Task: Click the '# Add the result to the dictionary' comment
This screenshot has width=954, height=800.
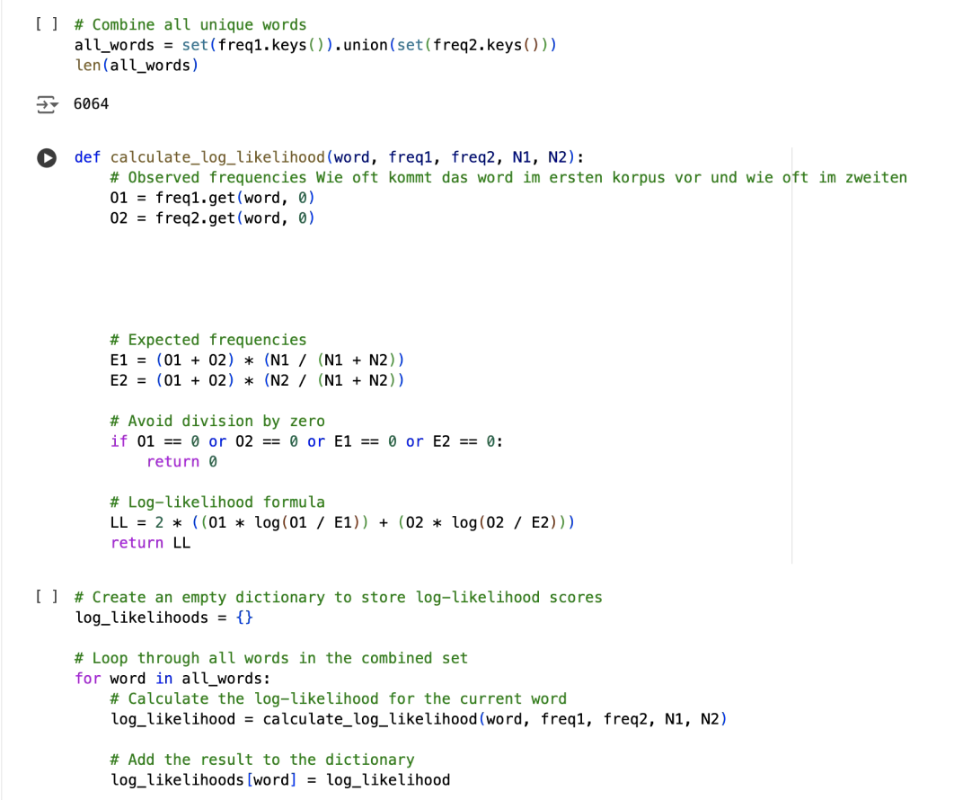Action: point(262,760)
